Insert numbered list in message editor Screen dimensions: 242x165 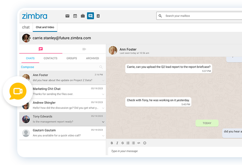[128, 143]
